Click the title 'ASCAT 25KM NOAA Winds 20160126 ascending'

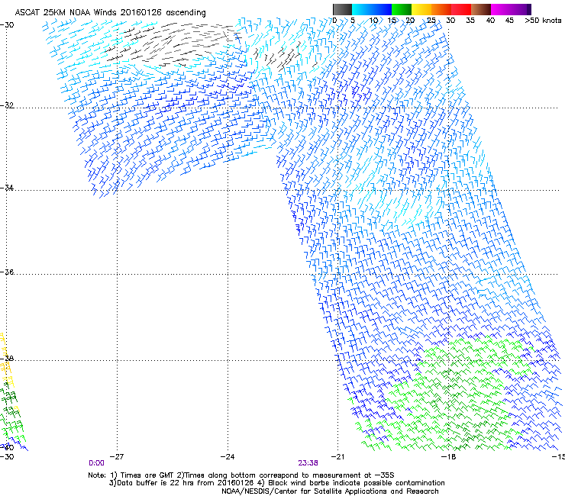click(x=110, y=13)
